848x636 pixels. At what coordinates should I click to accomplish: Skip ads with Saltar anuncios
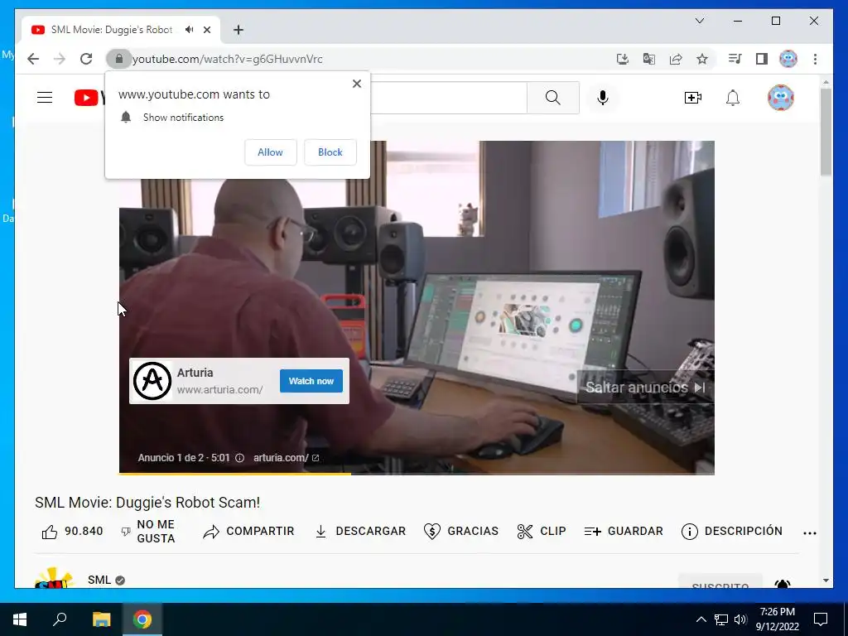(x=645, y=388)
